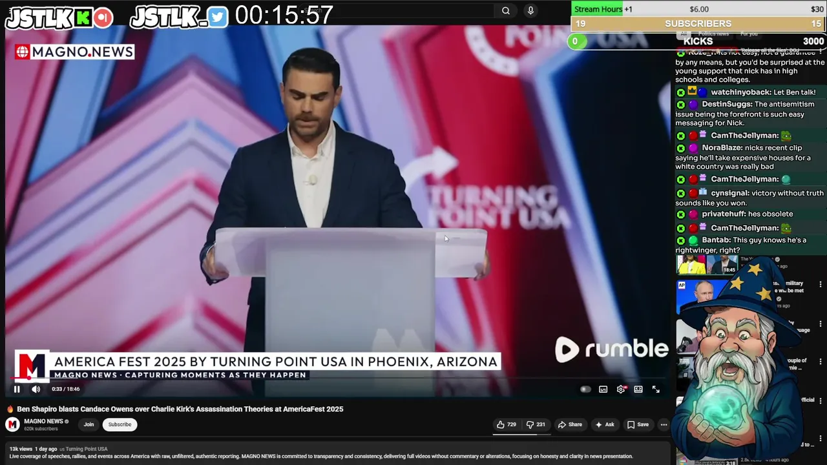Enter fullscreen mode

tap(656, 389)
